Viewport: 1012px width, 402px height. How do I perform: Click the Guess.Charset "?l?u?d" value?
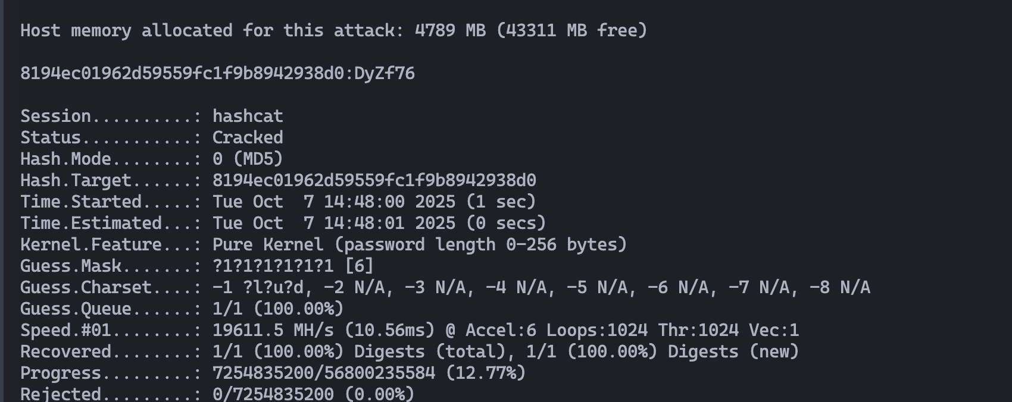[x=277, y=287]
